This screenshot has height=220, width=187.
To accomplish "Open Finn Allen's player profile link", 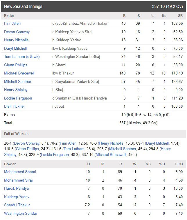I will tap(12, 24).
